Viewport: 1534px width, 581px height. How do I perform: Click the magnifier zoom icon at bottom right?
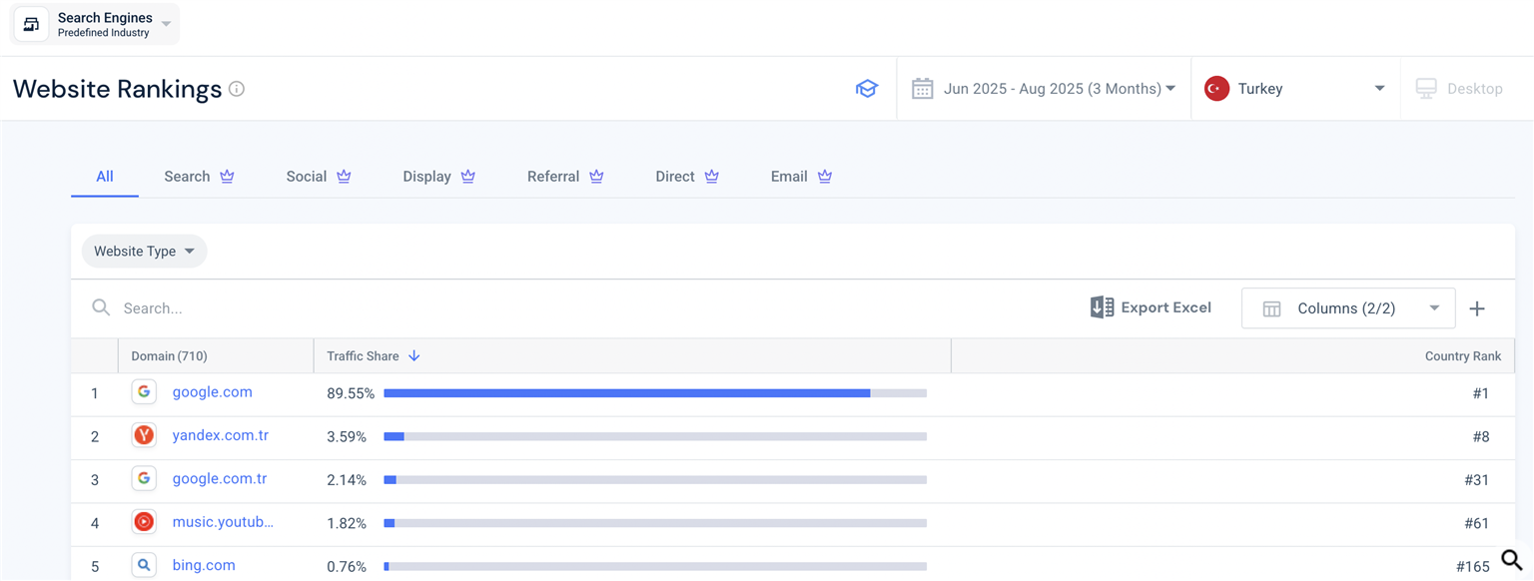tap(1512, 560)
